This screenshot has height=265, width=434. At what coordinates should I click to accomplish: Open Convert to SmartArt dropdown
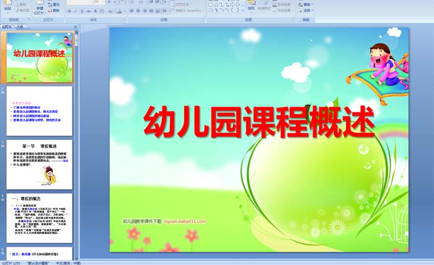pos(187,11)
